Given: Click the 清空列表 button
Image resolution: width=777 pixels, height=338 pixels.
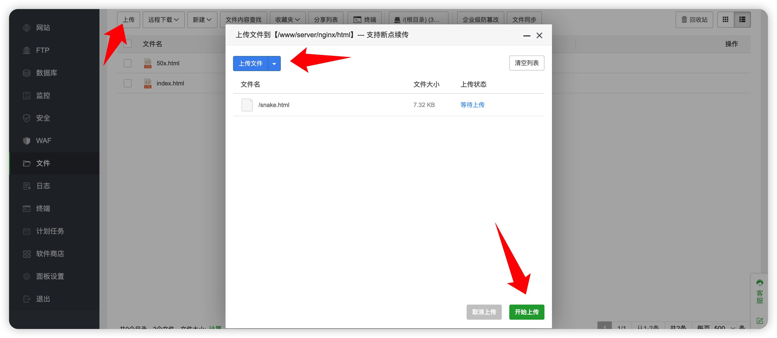Looking at the screenshot, I should [x=527, y=63].
